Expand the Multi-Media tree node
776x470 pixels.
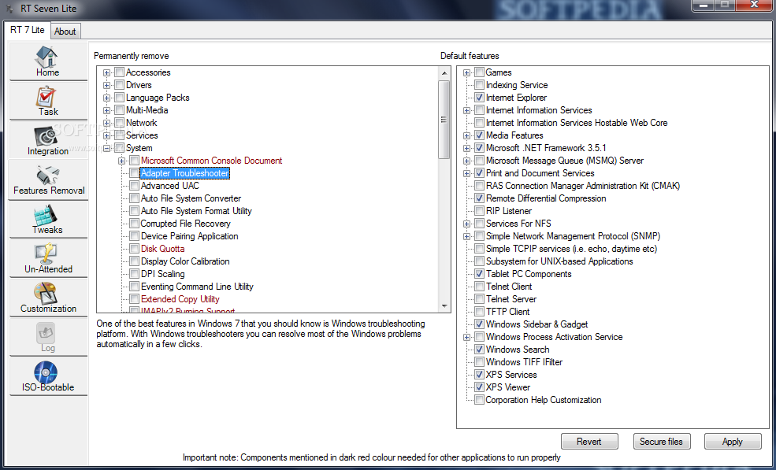click(106, 110)
